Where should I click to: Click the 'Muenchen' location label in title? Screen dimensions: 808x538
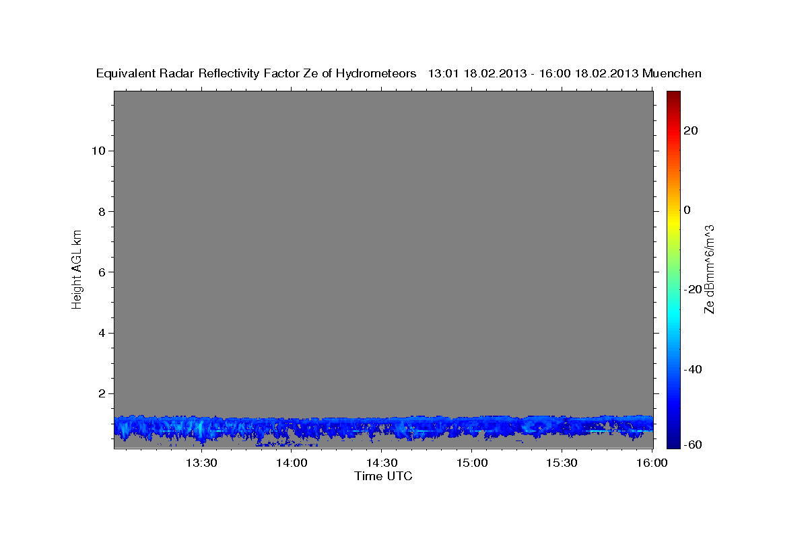click(x=673, y=73)
